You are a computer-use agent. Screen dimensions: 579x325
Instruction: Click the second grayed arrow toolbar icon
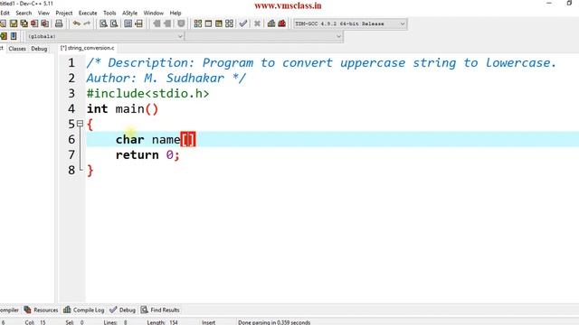click(166, 23)
